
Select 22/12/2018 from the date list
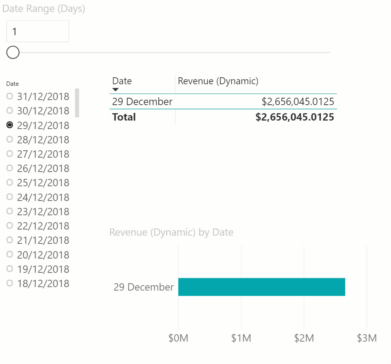10,226
